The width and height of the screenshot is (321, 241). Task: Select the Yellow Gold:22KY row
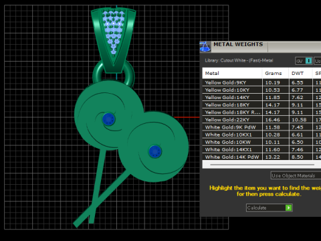click(x=261, y=120)
